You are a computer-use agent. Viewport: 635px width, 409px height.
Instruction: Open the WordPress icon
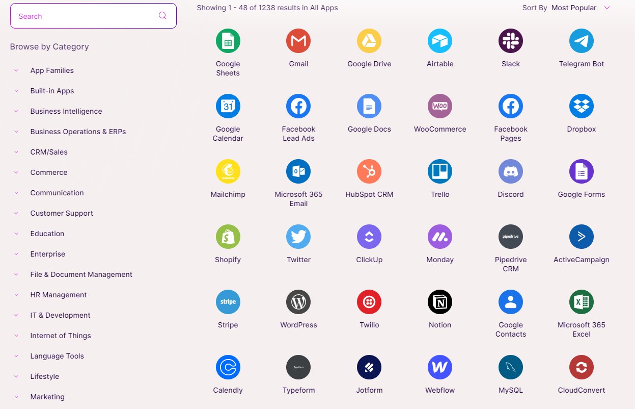298,302
